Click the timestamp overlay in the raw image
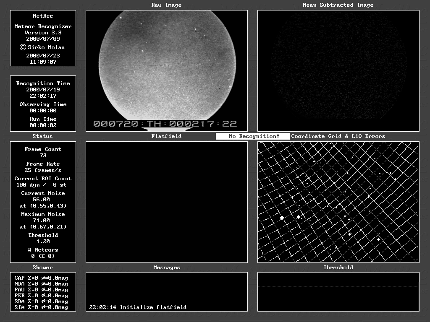 (x=165, y=124)
